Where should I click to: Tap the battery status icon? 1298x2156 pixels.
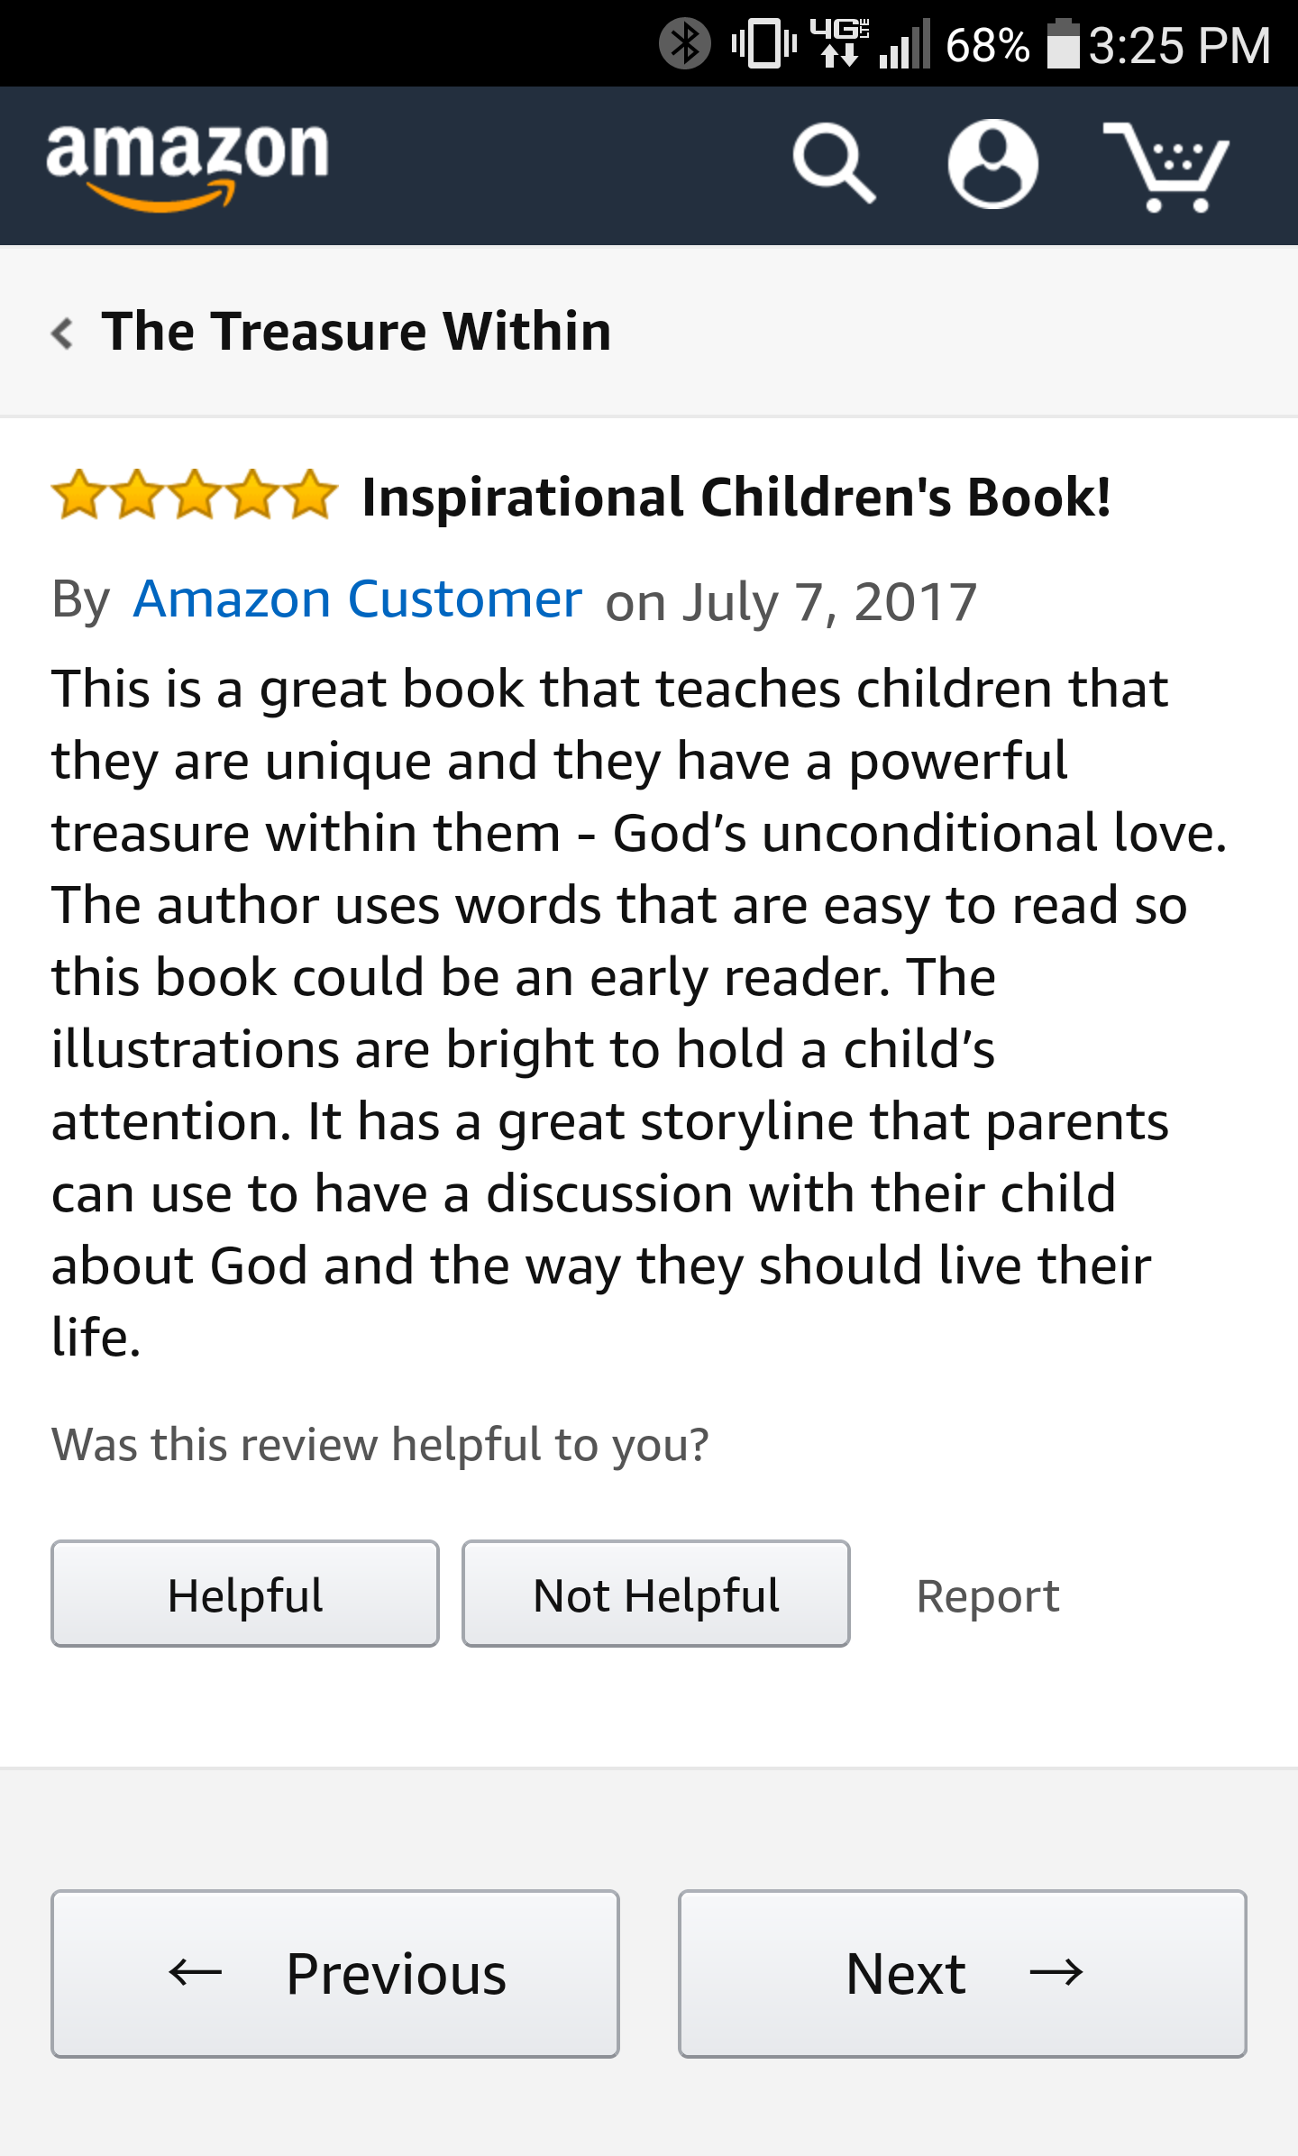coord(1063,44)
